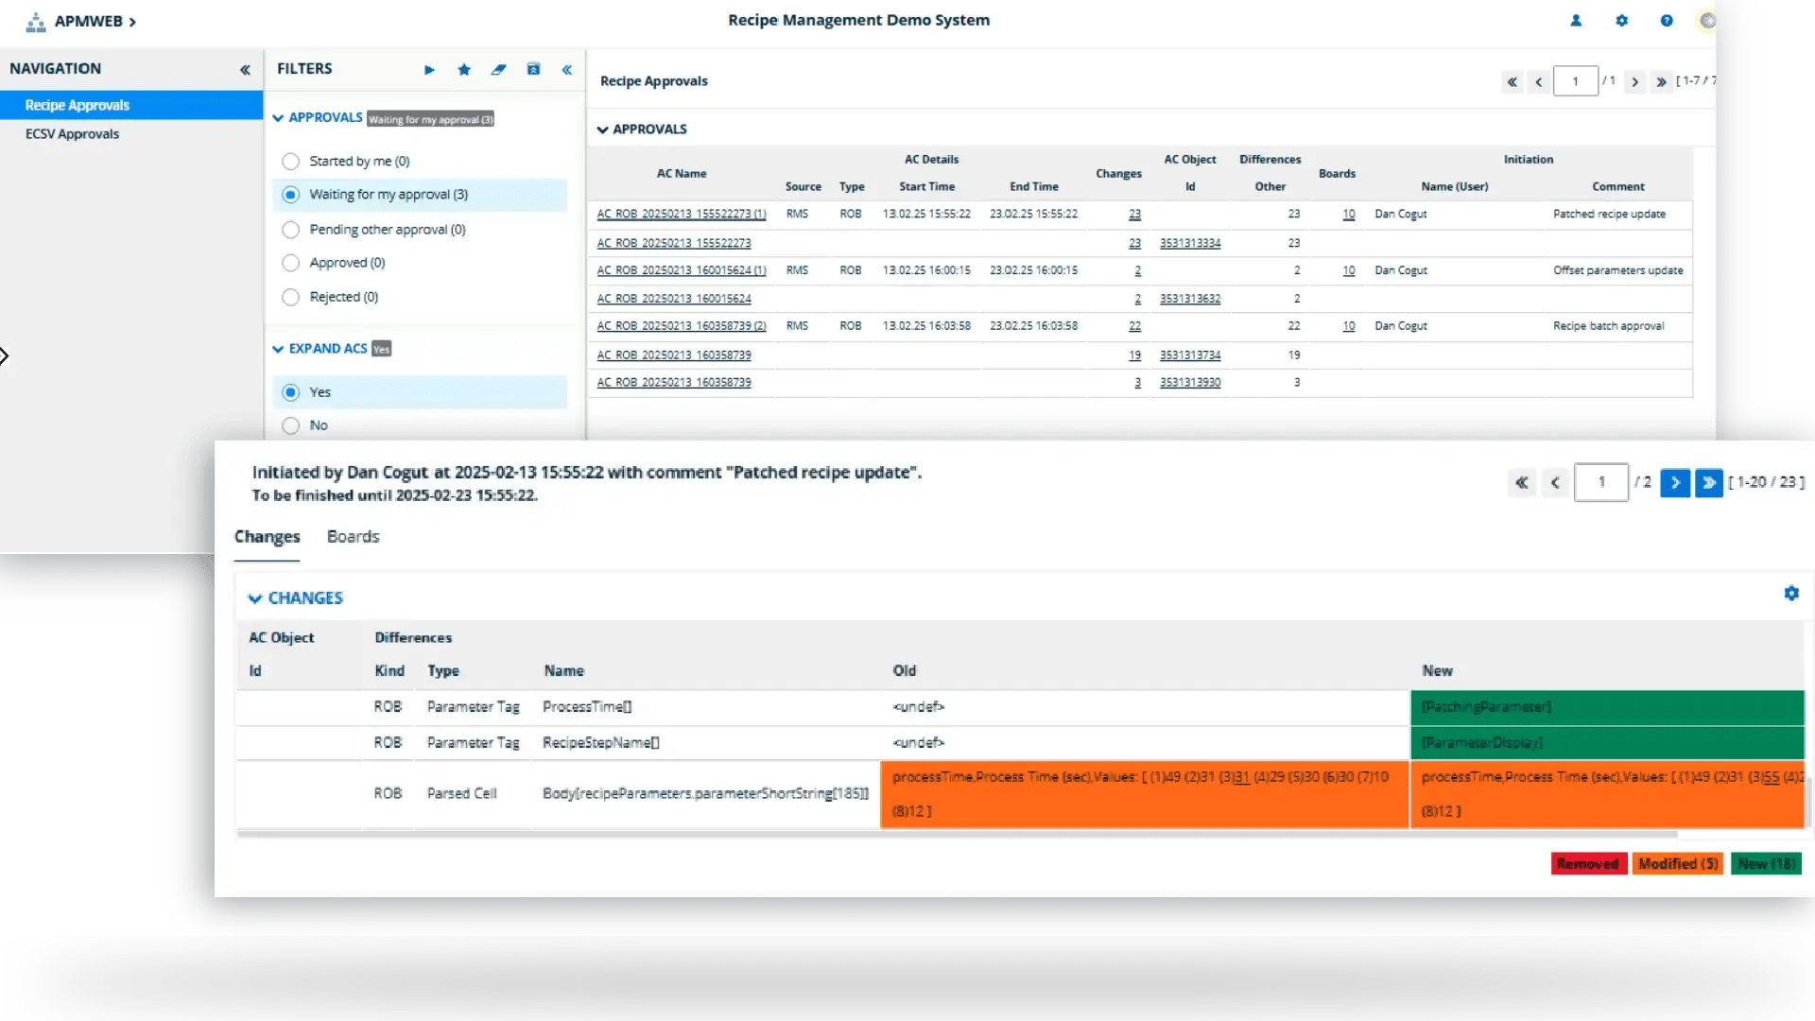Select the 'Waiting for my approval' radio button

[x=290, y=195]
